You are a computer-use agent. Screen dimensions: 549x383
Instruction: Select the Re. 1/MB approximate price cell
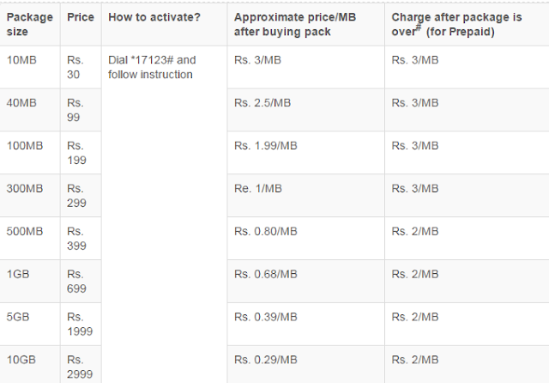pyautogui.click(x=257, y=189)
